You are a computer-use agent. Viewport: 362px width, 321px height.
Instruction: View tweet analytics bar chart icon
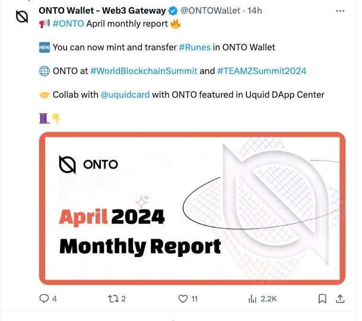click(x=252, y=298)
